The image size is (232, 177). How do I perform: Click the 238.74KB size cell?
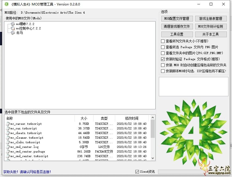(x=84, y=156)
